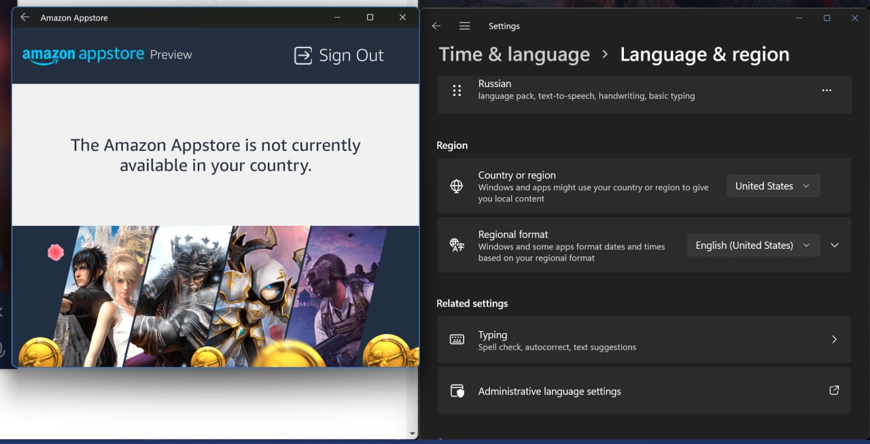This screenshot has width=870, height=444.
Task: Click the external link icon for Administrative settings
Action: coord(834,390)
